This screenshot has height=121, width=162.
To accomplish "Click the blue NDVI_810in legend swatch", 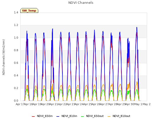I will pos(58,116).
